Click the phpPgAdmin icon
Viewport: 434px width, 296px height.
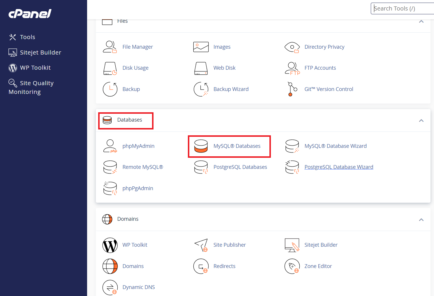click(110, 188)
